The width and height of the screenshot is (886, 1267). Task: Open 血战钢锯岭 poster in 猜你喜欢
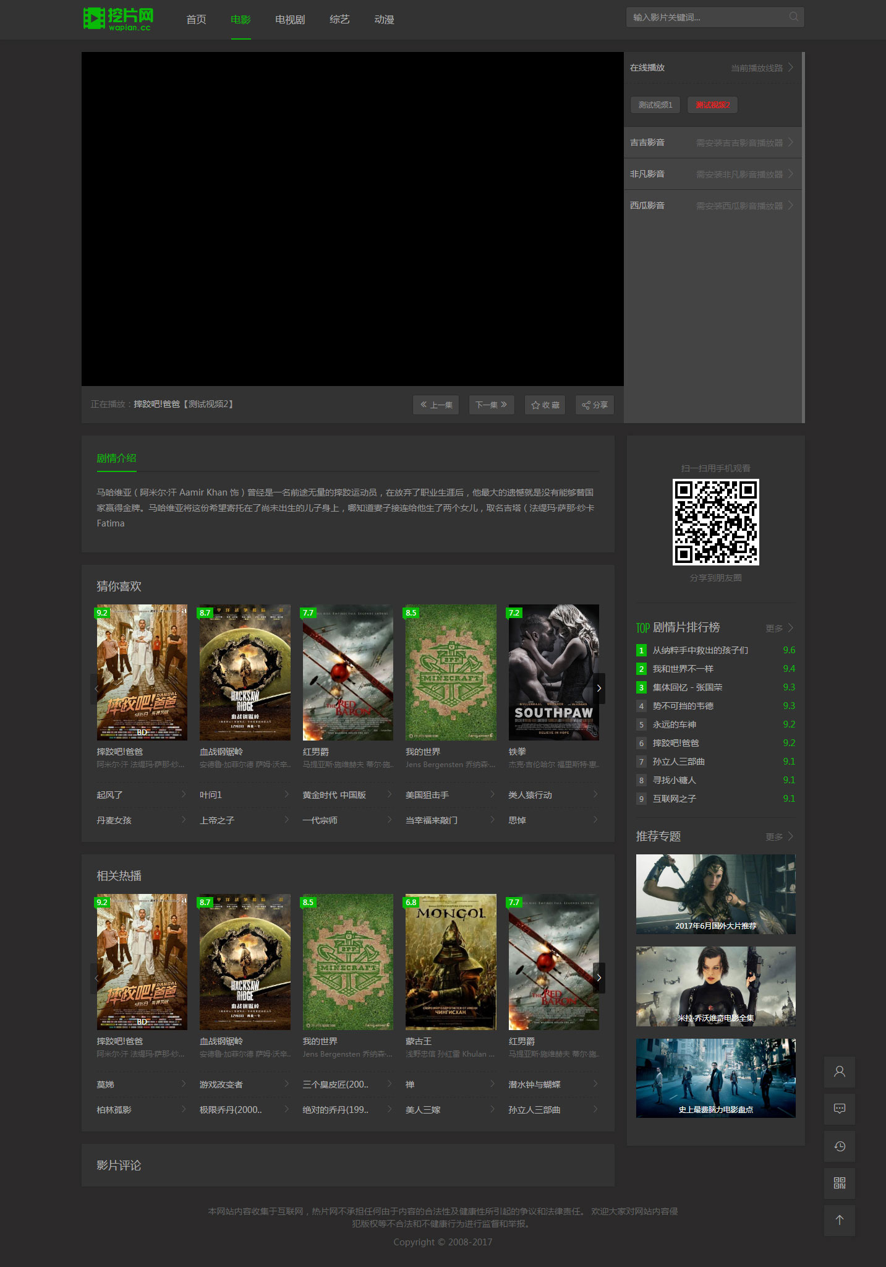(x=245, y=672)
